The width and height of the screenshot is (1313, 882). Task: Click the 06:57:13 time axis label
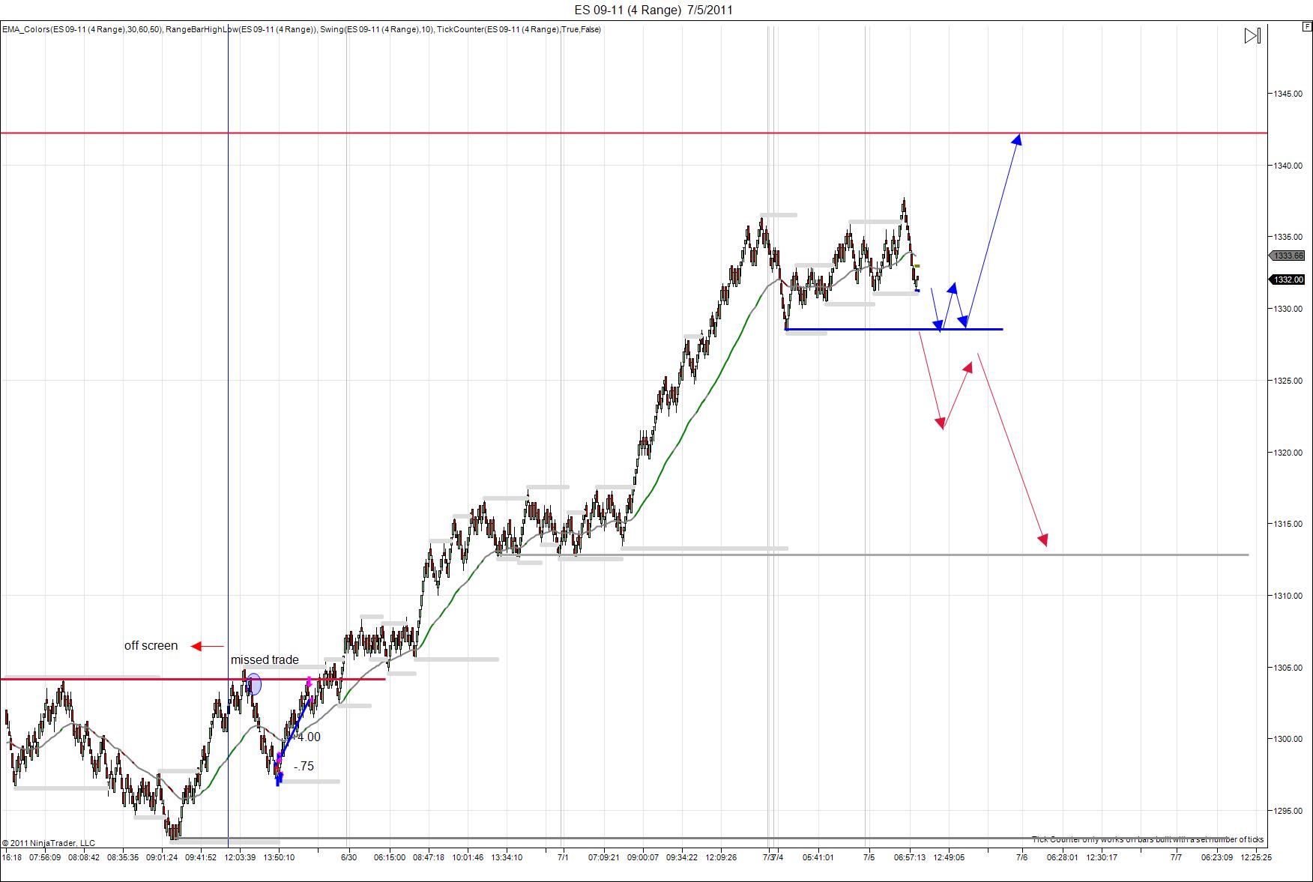pos(910,857)
